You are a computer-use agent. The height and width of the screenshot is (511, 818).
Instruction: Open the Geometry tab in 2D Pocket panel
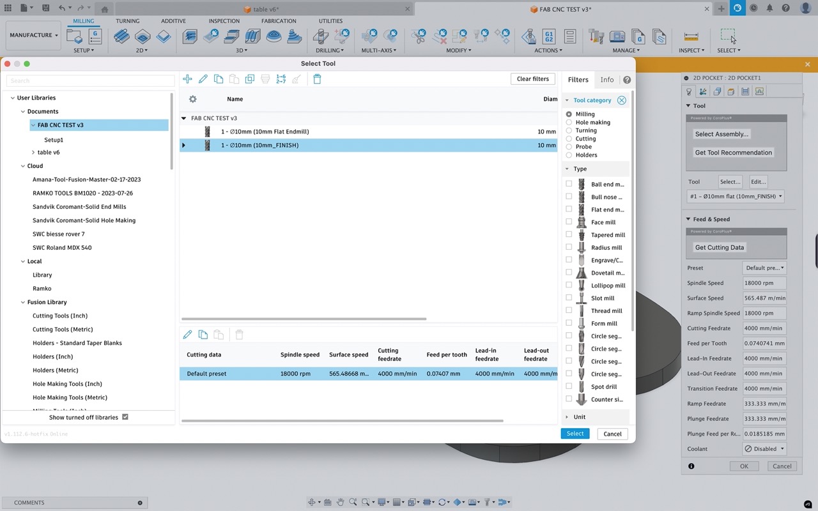703,92
